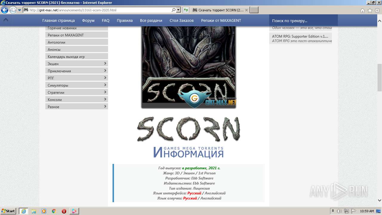Expand the Стратегии category arrow
Viewport: 382px width, 215px height.
[105, 92]
